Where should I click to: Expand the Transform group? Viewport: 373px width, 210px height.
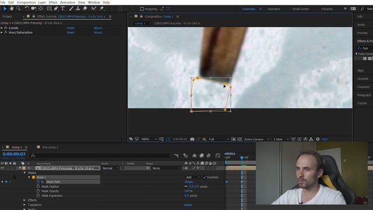24,205
